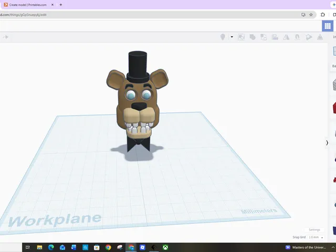Screen dimensions: 336x252
Task: Open Google Chrome from the taskbar
Action: pyautogui.click(x=108, y=247)
